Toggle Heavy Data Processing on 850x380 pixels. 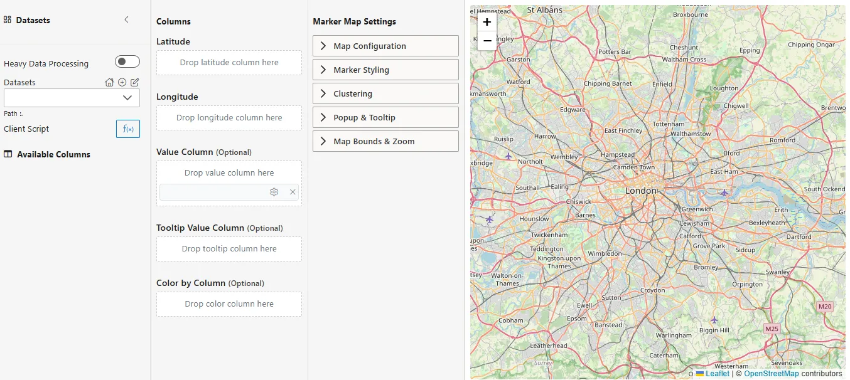pos(127,61)
